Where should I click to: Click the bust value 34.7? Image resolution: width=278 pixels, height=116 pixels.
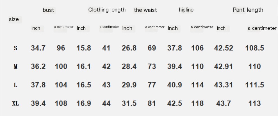pyautogui.click(x=38, y=48)
